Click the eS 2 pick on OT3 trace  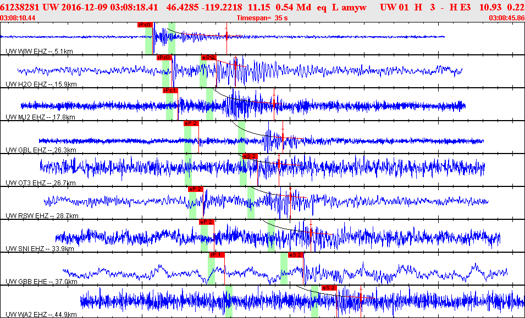(x=250, y=156)
